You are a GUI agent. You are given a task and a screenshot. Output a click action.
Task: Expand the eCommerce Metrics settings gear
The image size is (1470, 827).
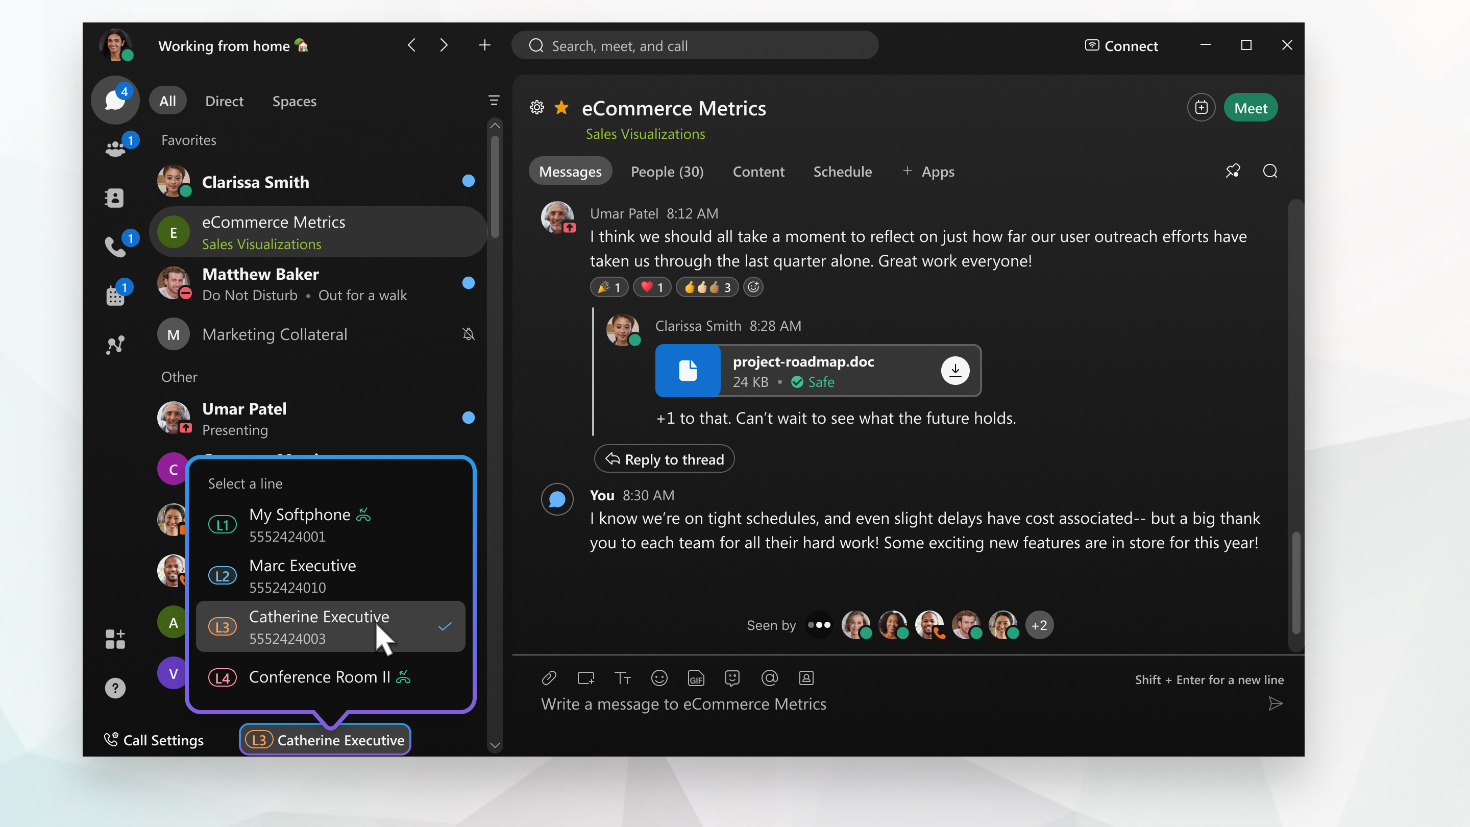(x=535, y=107)
